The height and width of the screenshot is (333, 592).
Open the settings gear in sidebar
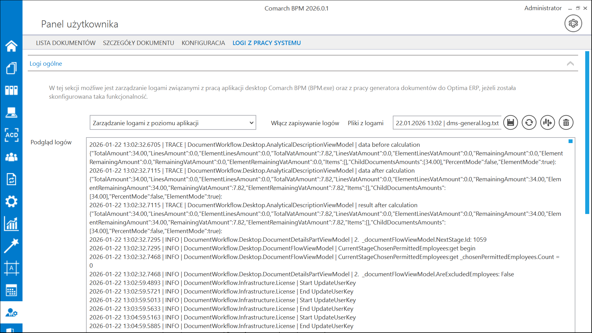11,202
